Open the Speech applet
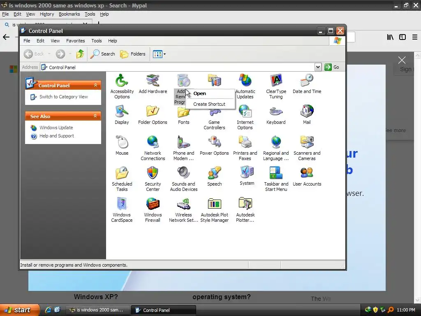421x316 pixels. (x=214, y=177)
